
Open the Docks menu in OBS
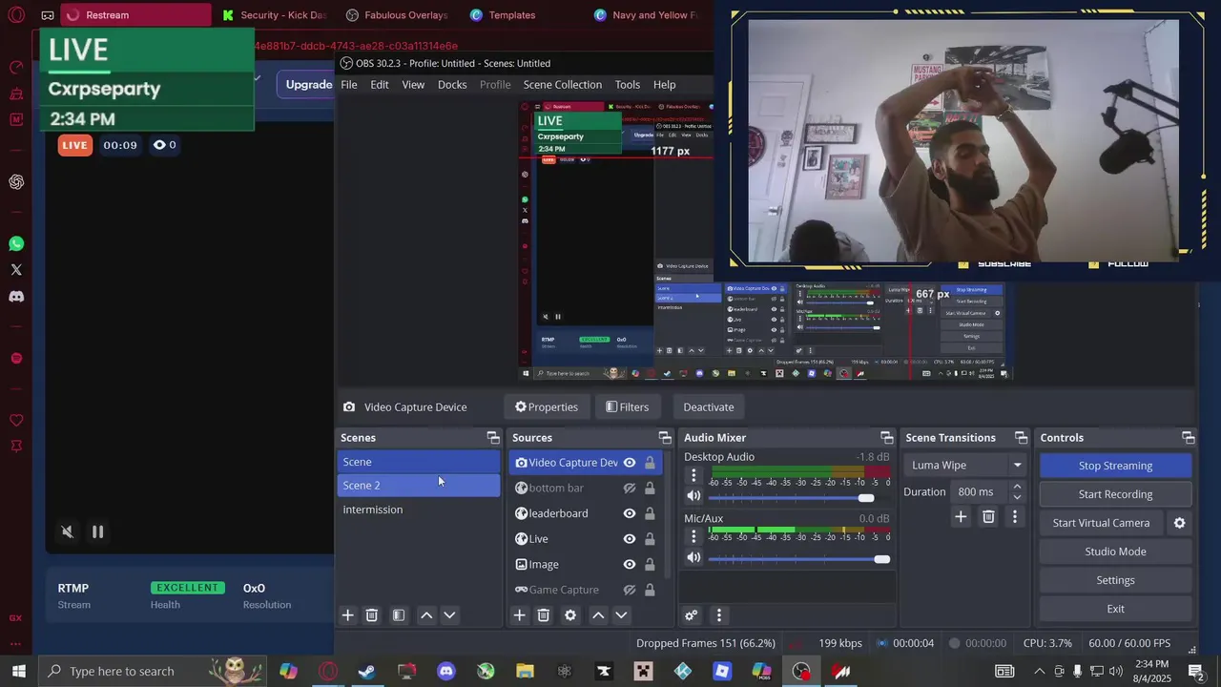tap(452, 85)
